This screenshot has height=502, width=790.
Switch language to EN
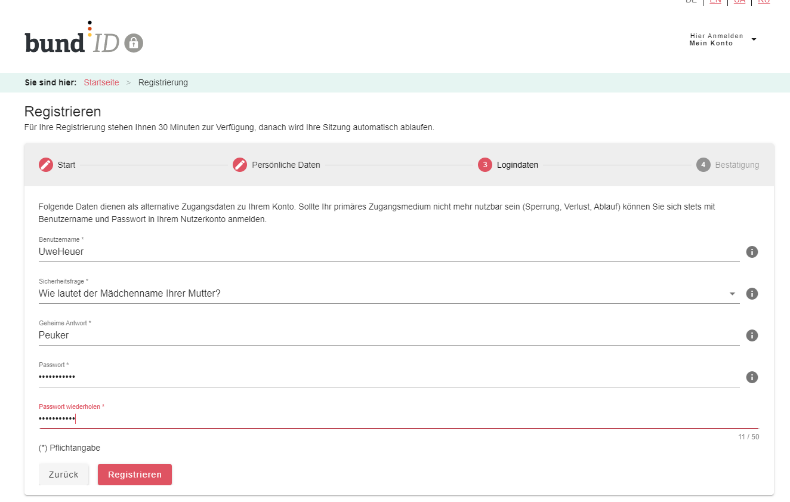click(715, 2)
